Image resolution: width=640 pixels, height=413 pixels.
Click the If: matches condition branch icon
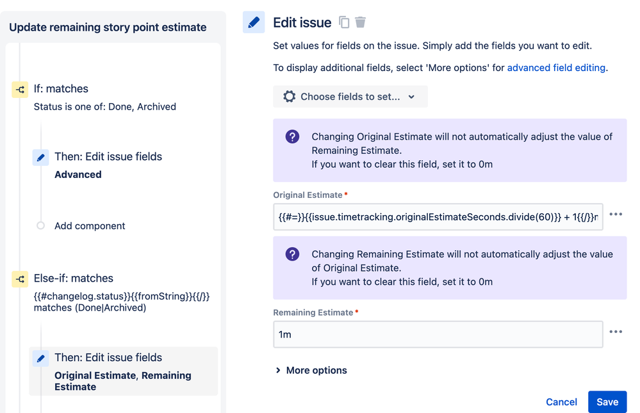coord(21,90)
